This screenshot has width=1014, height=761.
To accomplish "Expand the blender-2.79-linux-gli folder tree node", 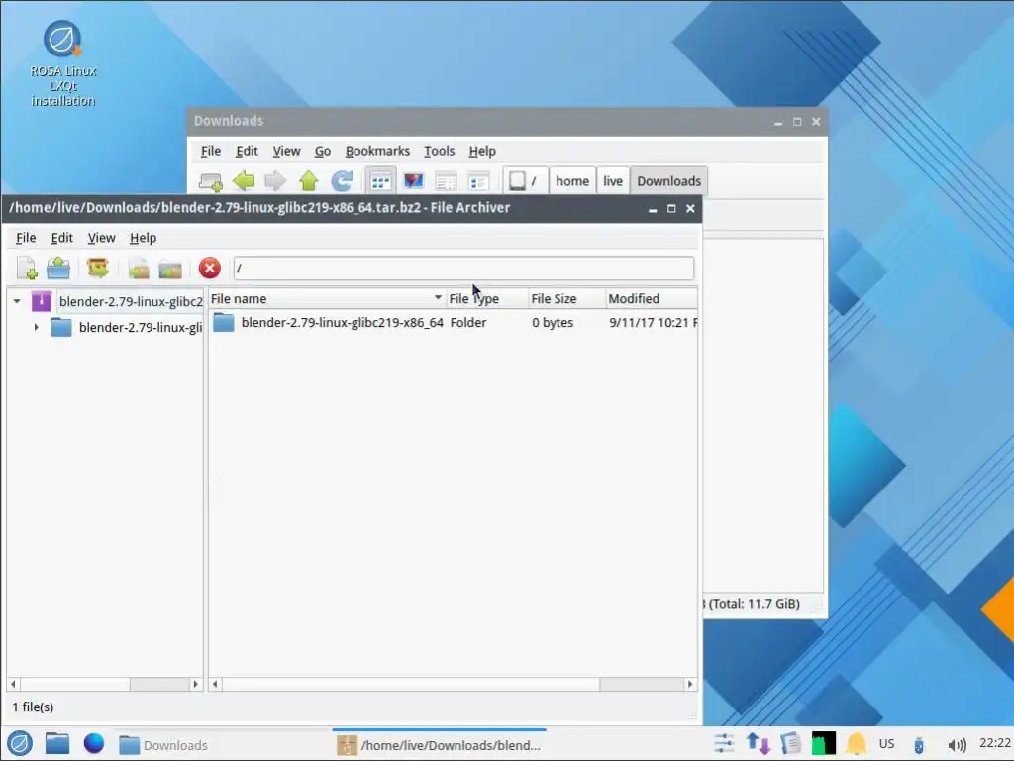I will pos(37,327).
